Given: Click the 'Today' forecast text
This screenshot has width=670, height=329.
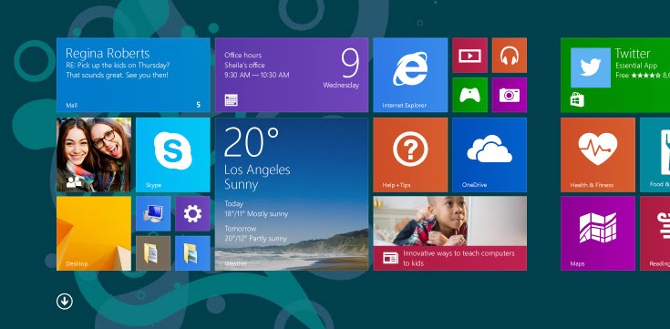Looking at the screenshot, I should click(x=233, y=204).
